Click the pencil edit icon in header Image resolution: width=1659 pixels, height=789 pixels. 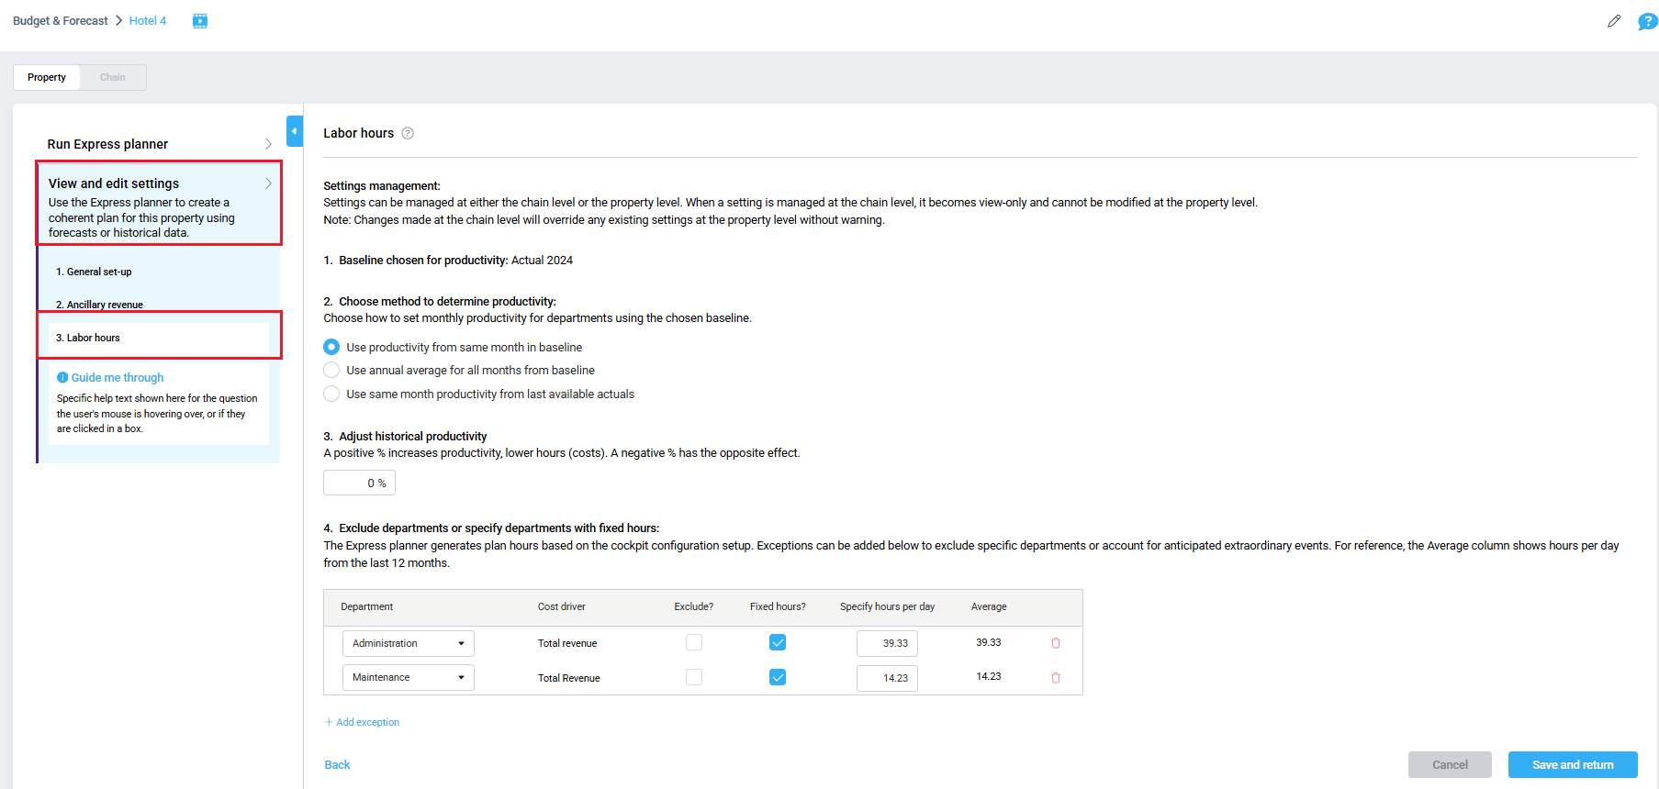[x=1614, y=21]
